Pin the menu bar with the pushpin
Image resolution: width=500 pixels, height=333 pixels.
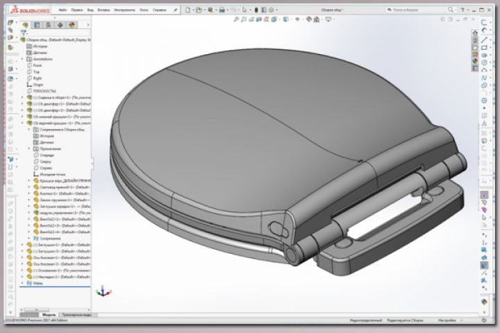[x=175, y=10]
